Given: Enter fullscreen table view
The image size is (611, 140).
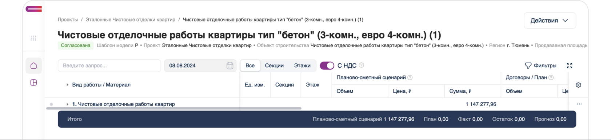Looking at the screenshot, I should pyautogui.click(x=570, y=65).
